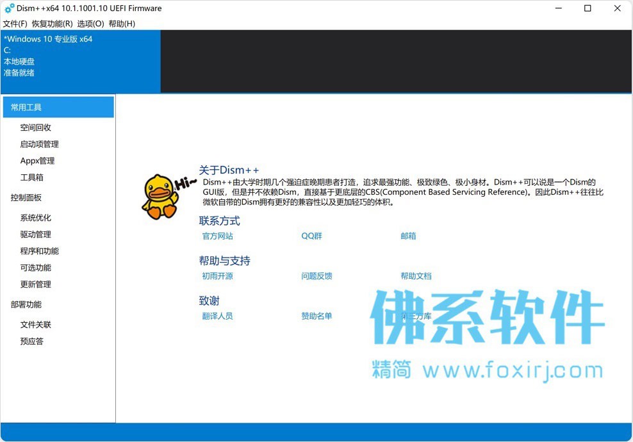Collapse the 常用工具 sidebar section

coord(58,108)
